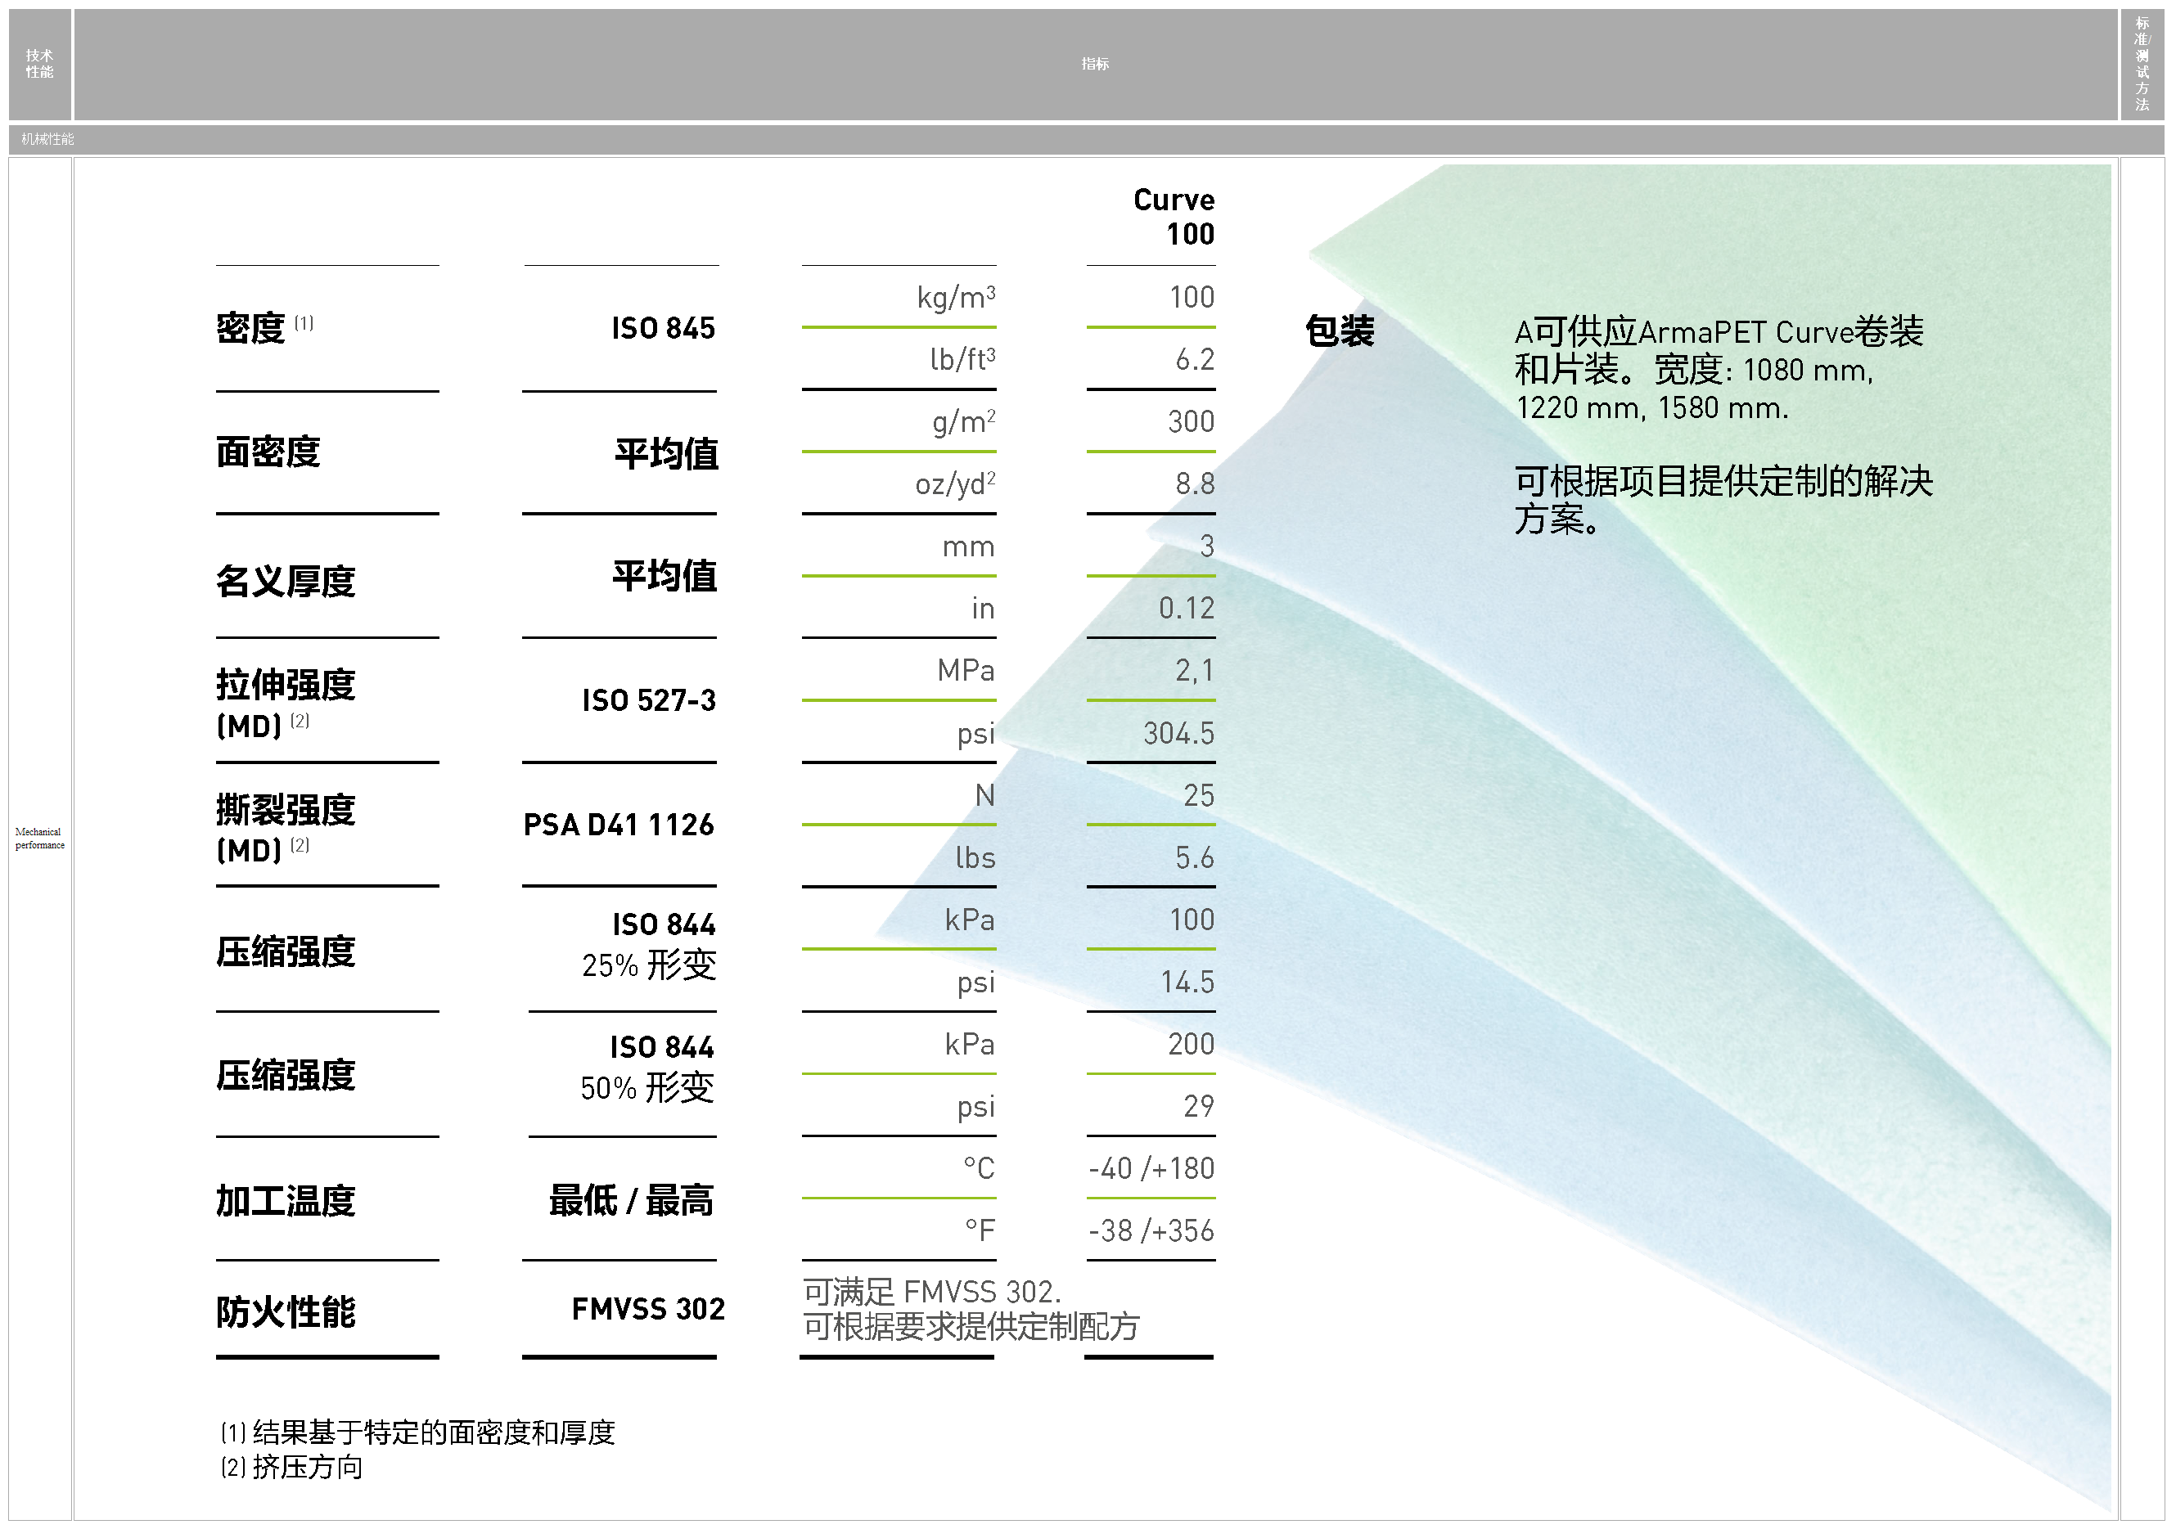Viewport: 2167px width, 1529px height.
Task: Select the 加工温度 property label
Action: click(x=285, y=1200)
